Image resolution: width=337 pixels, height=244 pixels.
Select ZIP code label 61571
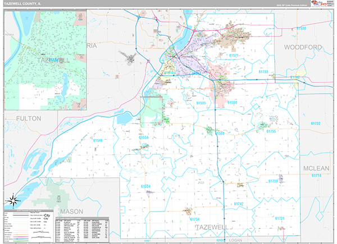[x=234, y=56]
